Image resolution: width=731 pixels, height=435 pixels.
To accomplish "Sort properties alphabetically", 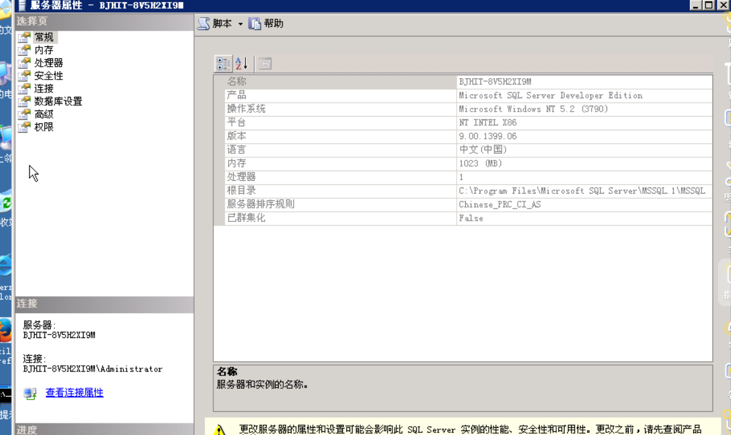I will 242,64.
